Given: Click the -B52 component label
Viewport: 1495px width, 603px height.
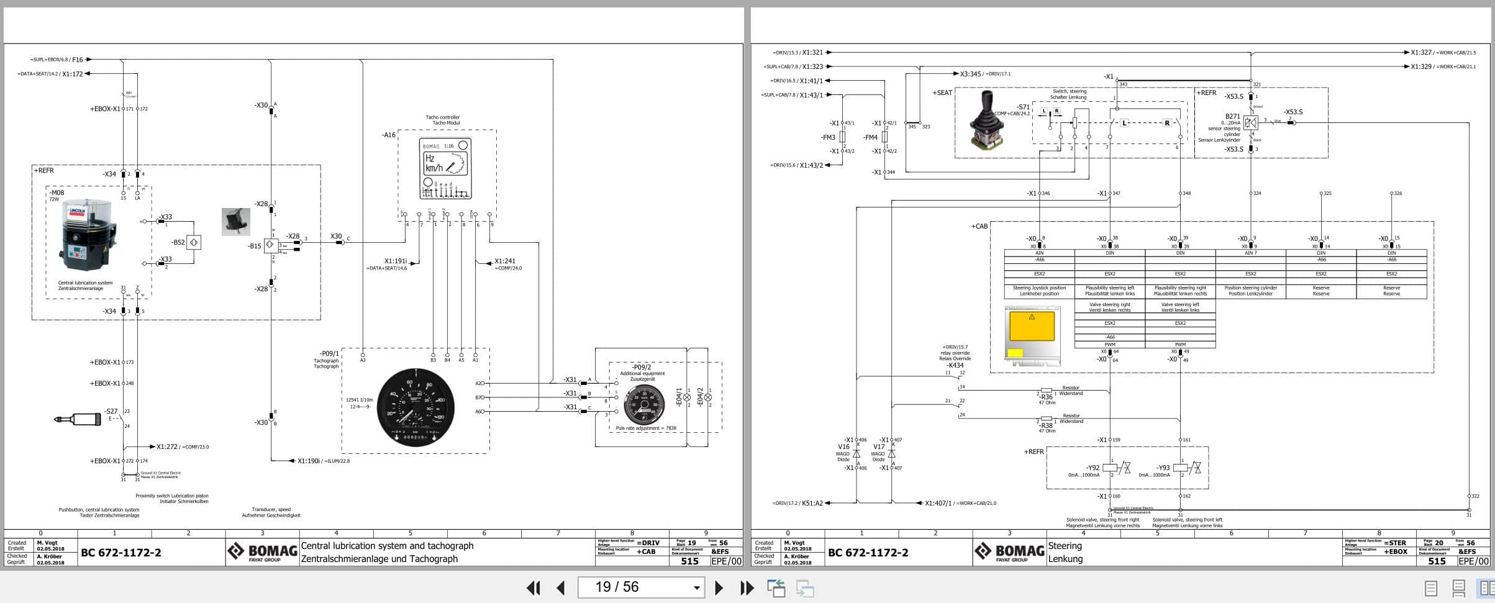Looking at the screenshot, I should (178, 242).
